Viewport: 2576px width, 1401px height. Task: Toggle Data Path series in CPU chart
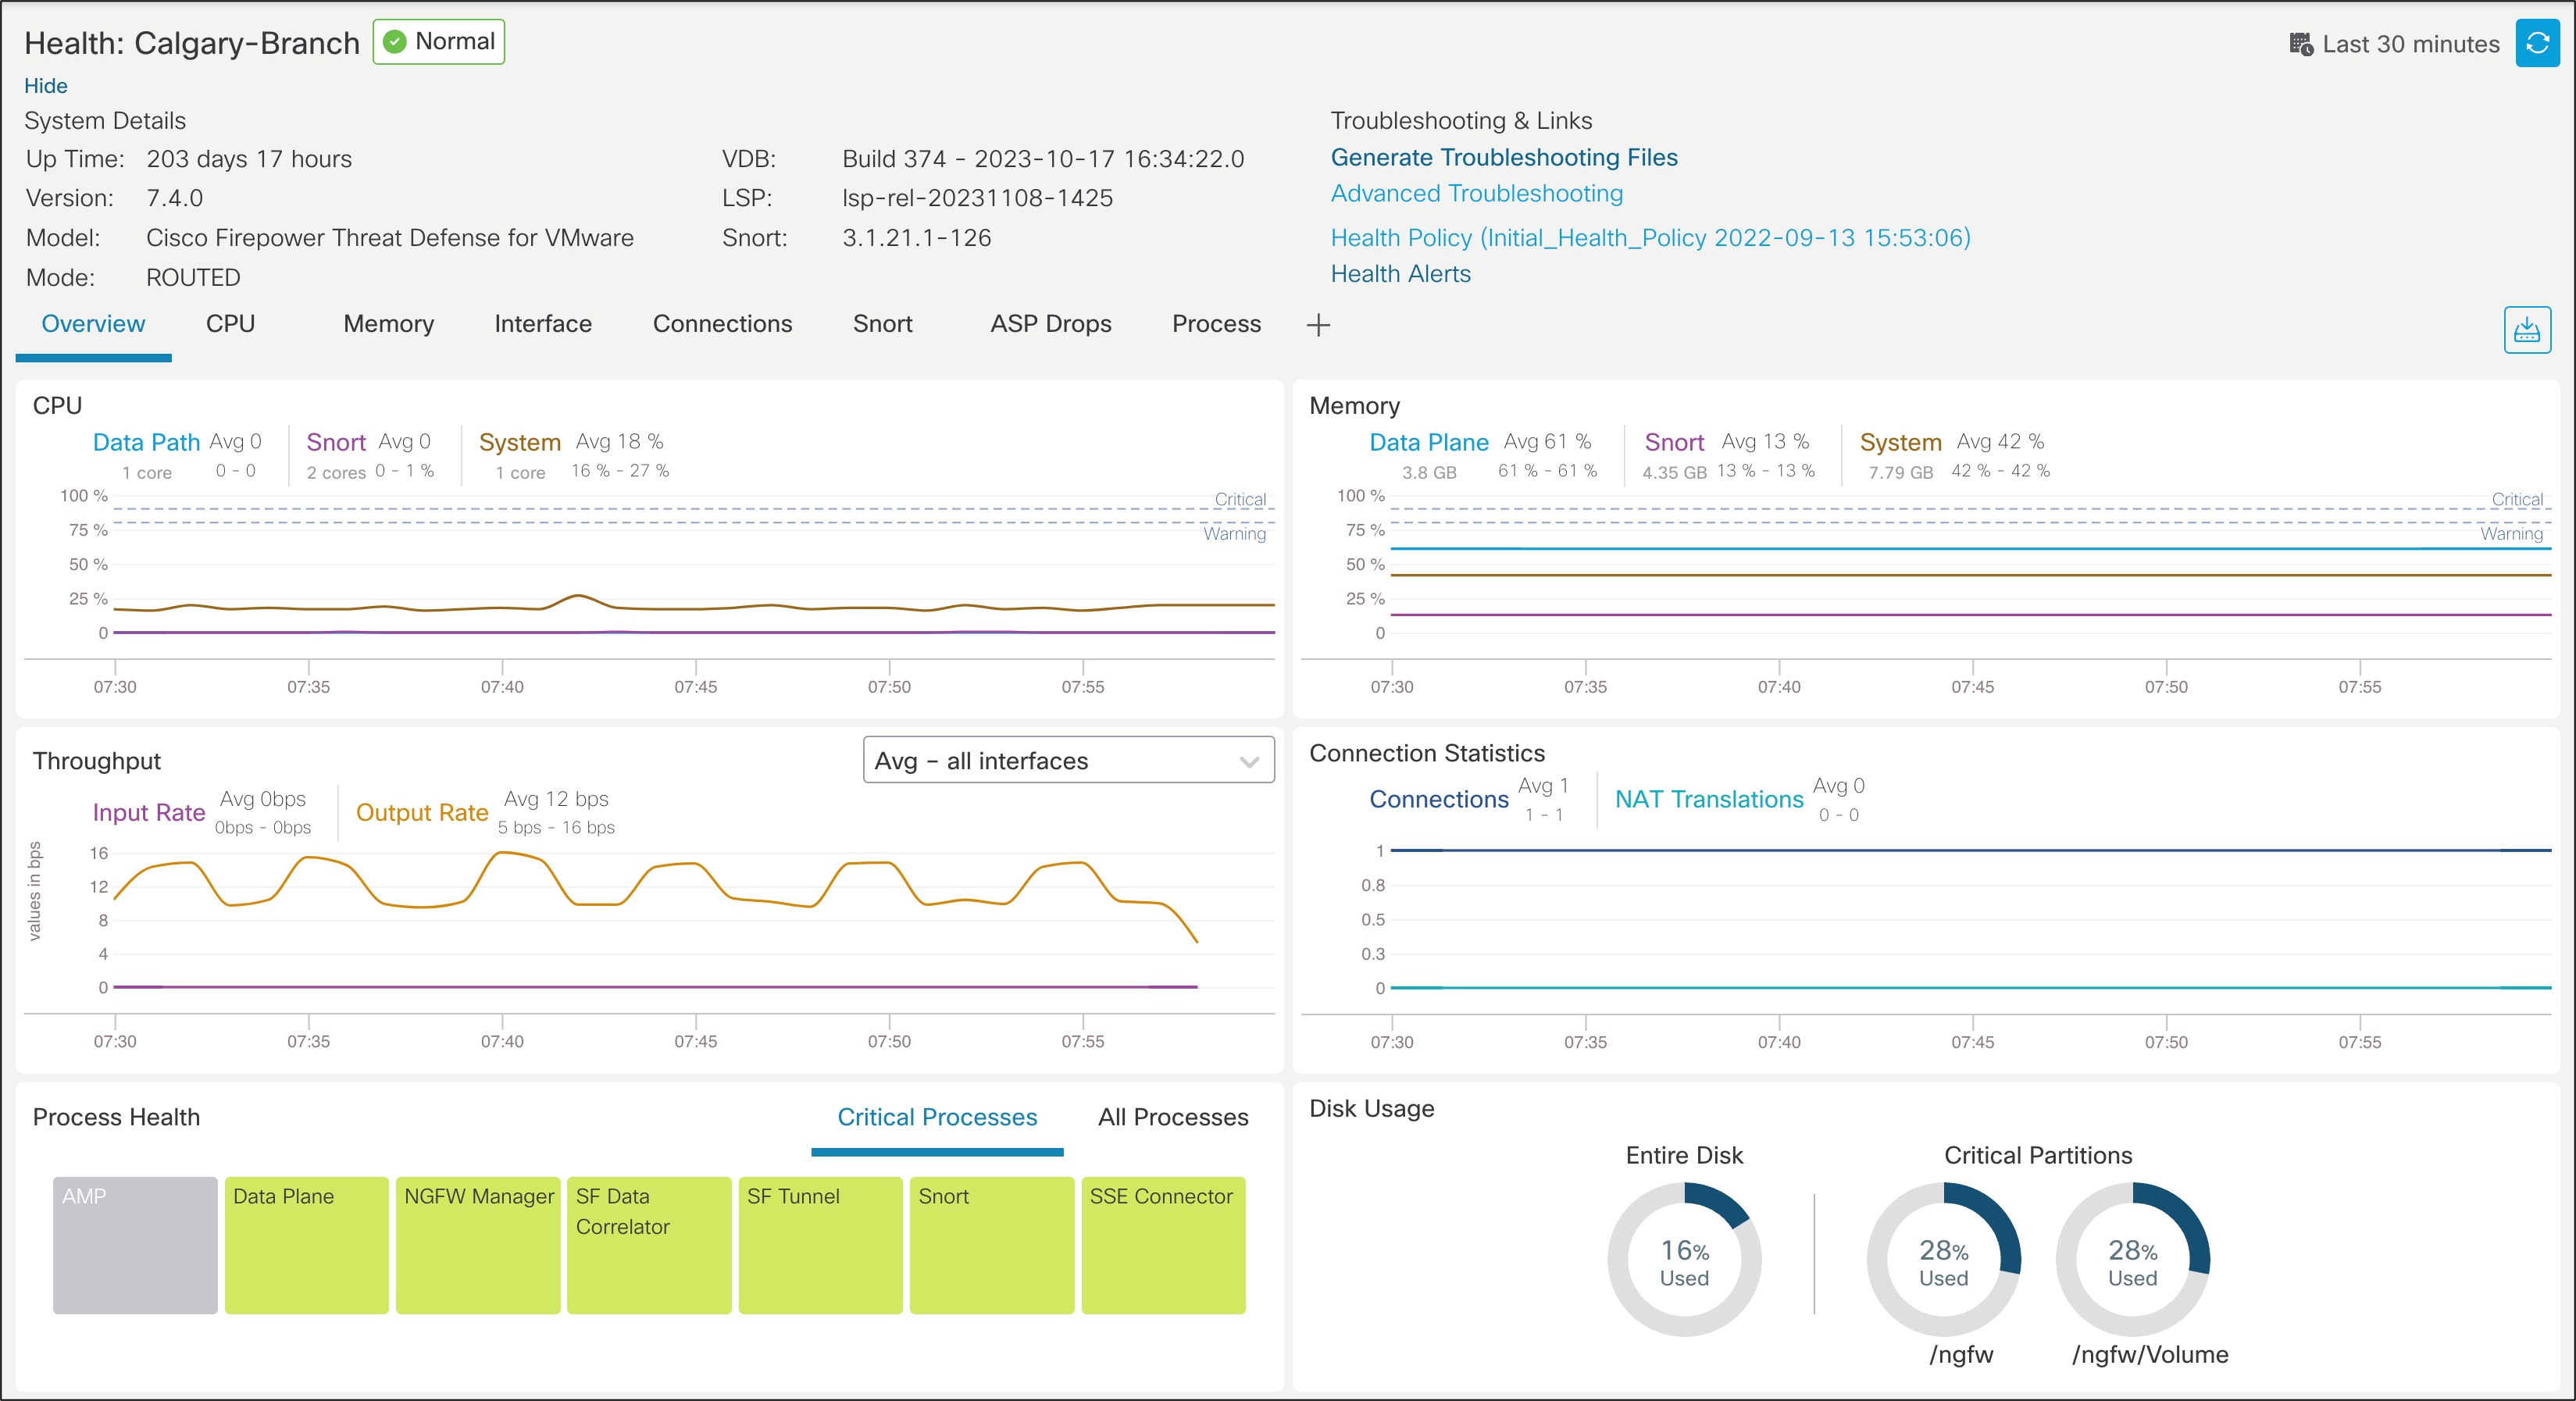[146, 442]
